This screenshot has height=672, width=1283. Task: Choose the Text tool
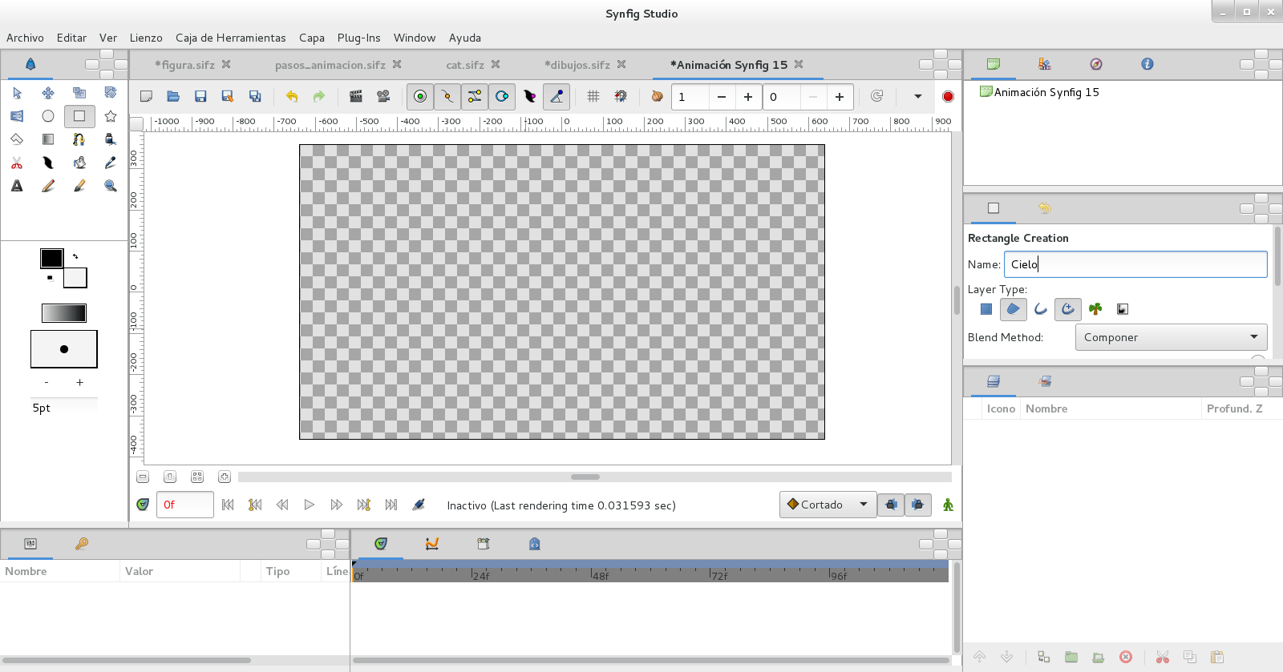(17, 186)
